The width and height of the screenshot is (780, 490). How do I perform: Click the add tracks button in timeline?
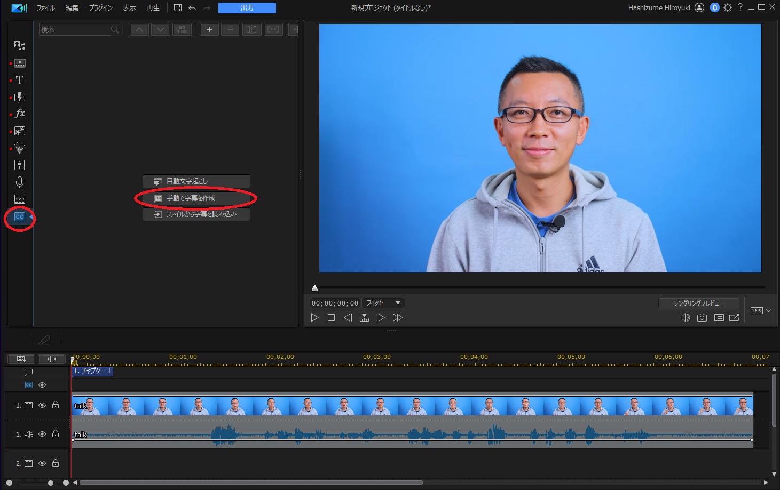21,359
